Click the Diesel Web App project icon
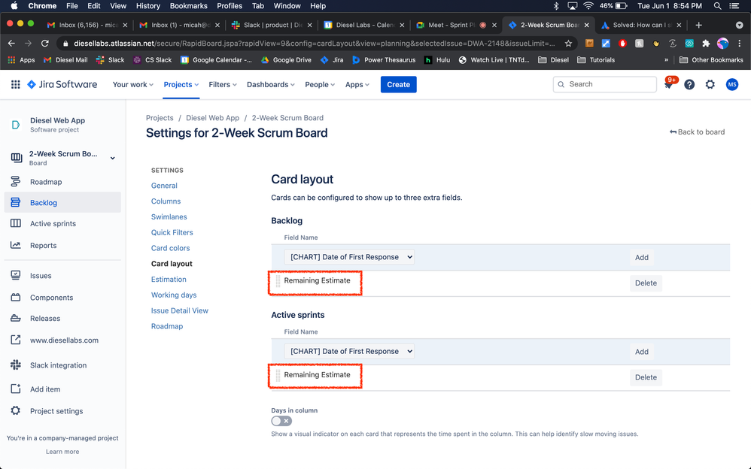 16,125
